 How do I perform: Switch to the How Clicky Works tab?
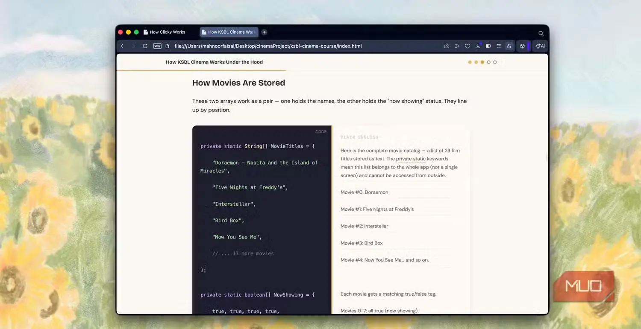point(164,32)
